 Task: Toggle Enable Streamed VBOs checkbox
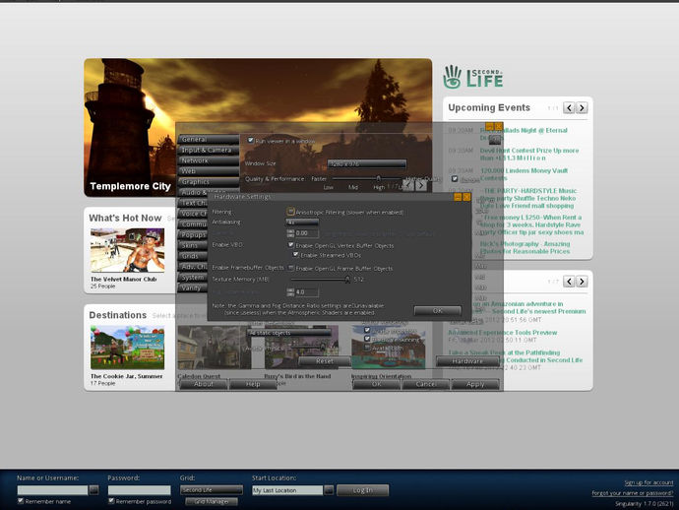tap(296, 255)
